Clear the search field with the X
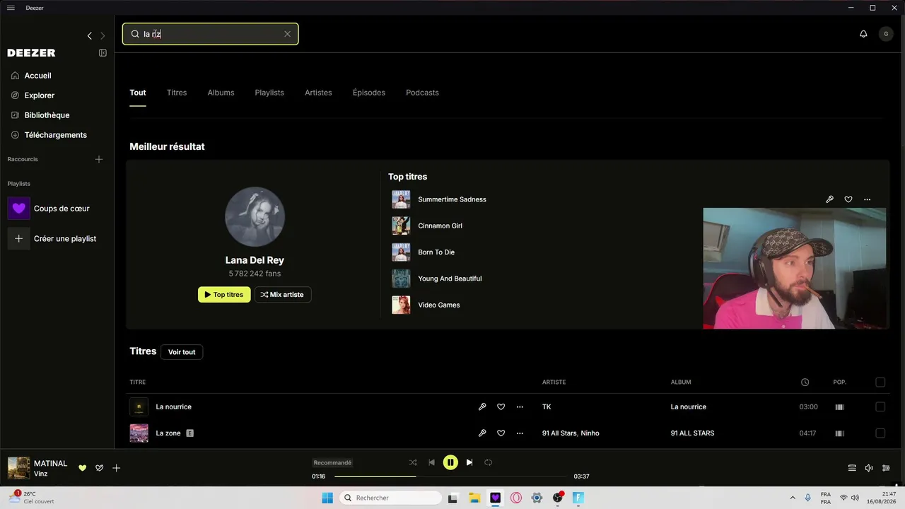The width and height of the screenshot is (905, 509). click(x=287, y=34)
